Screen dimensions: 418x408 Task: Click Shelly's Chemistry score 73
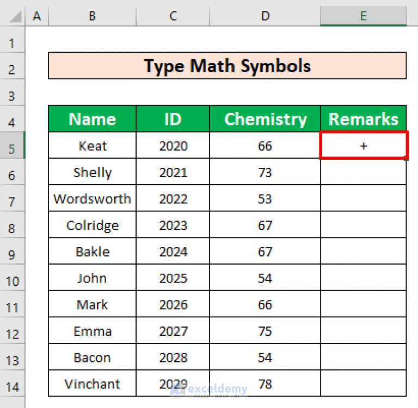click(x=265, y=172)
